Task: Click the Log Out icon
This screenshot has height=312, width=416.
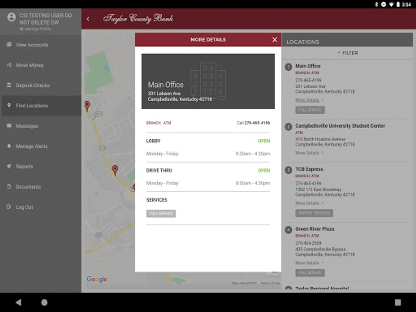Action: pyautogui.click(x=9, y=207)
